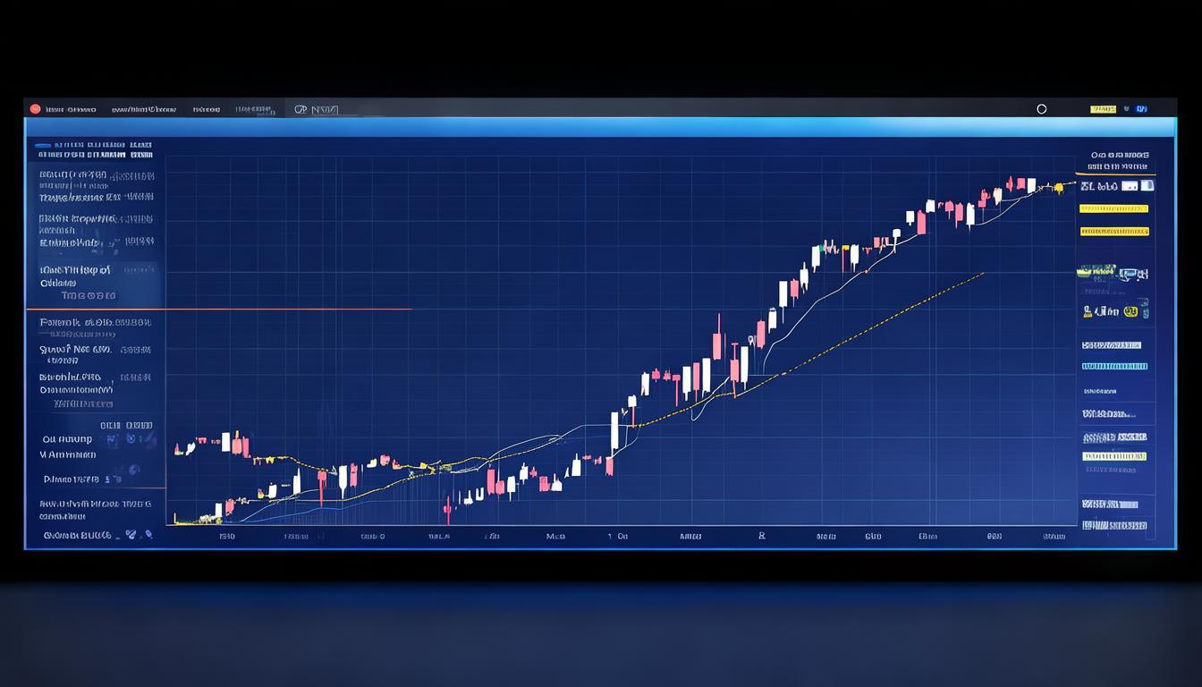Open the first menu next to the red logo

(70, 109)
